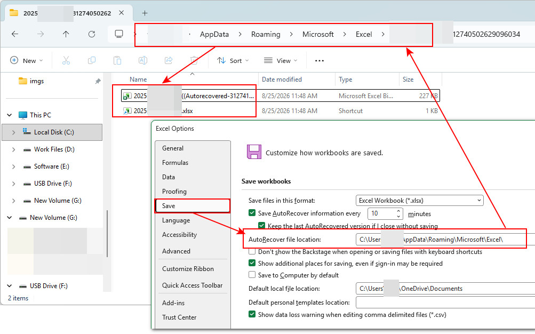Toggle Keep last AutoRecovered version checkbox
Viewport: 535px width, 334px height.
pyautogui.click(x=262, y=226)
